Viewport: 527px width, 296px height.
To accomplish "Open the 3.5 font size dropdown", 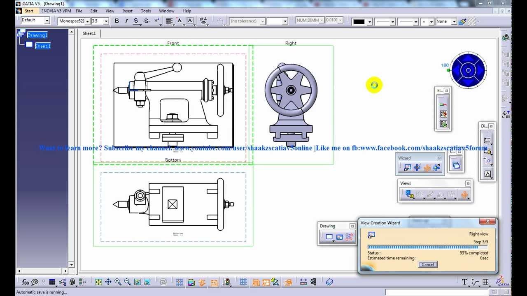I will pos(106,21).
